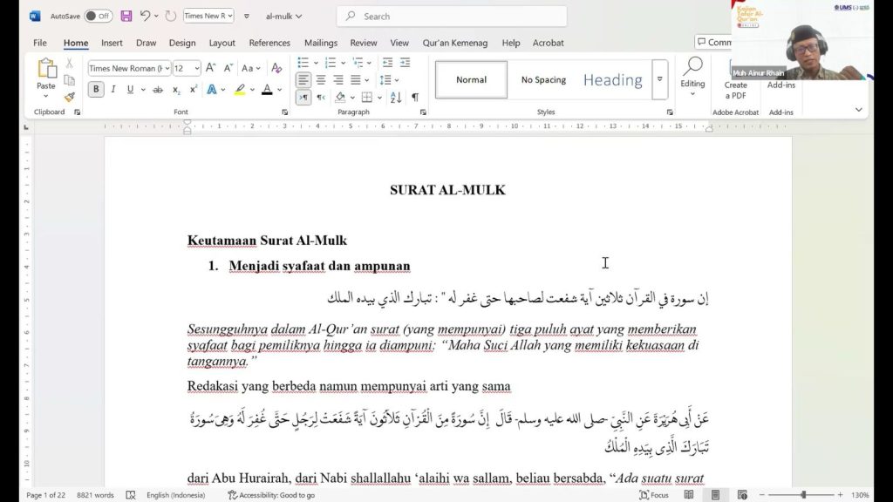Select the Subscript icon
The height and width of the screenshot is (502, 893).
[x=177, y=89]
